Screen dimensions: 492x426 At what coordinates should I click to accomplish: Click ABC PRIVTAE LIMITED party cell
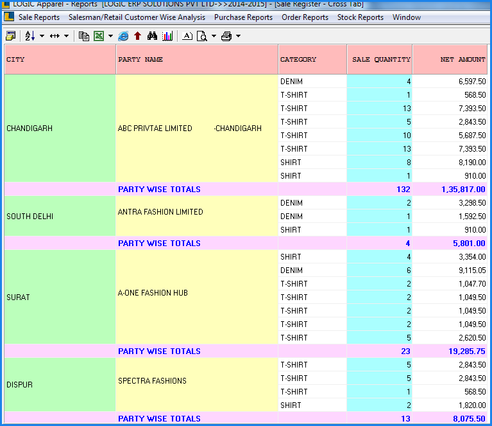click(x=197, y=129)
